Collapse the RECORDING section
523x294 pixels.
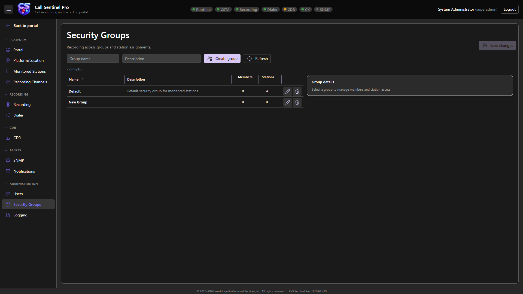(16, 94)
